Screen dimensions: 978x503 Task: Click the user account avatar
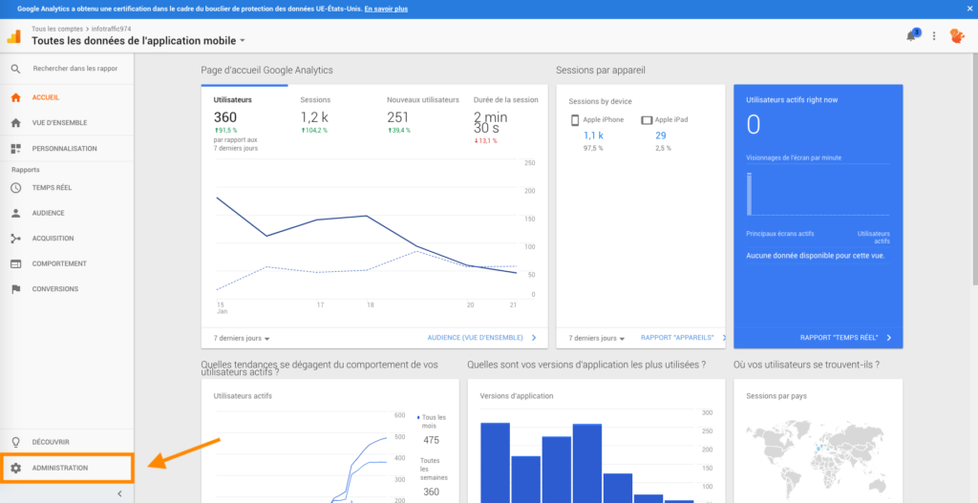957,36
